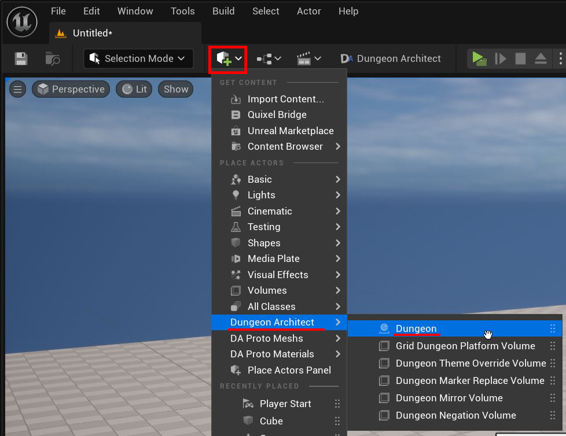Open the Build menu

[x=223, y=11]
